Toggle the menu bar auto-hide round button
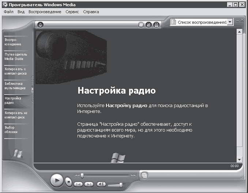This screenshot has width=248, height=193. (40, 25)
